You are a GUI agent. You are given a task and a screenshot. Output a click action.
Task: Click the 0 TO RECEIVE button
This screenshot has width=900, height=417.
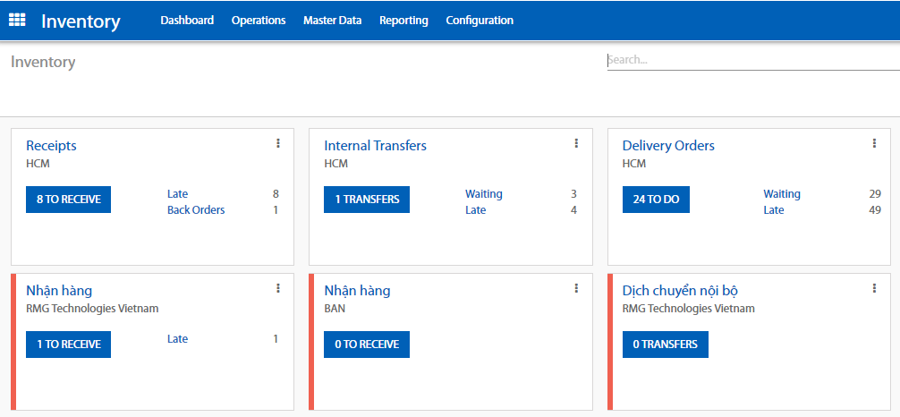point(367,345)
